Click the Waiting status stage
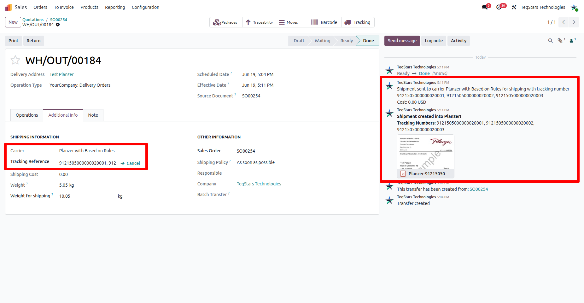The height and width of the screenshot is (303, 584). click(x=322, y=41)
